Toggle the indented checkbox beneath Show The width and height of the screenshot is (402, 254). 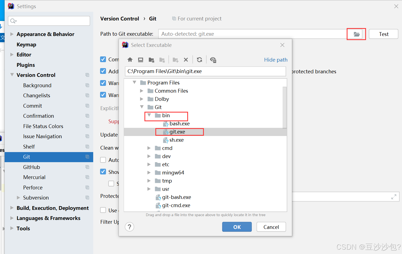click(111, 183)
